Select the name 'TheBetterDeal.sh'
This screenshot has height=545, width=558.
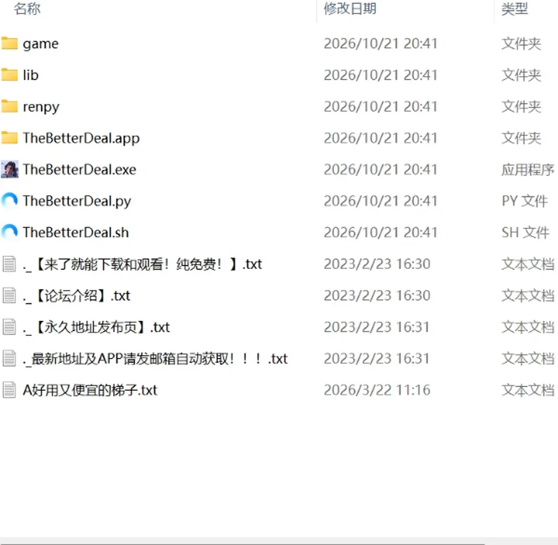pos(76,232)
